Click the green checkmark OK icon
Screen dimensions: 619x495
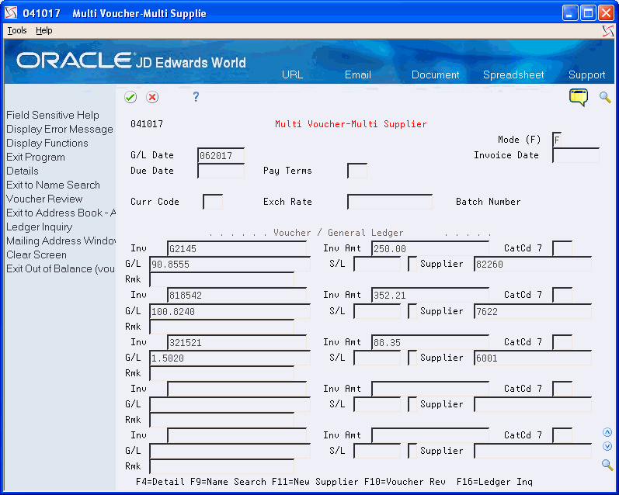pyautogui.click(x=130, y=97)
